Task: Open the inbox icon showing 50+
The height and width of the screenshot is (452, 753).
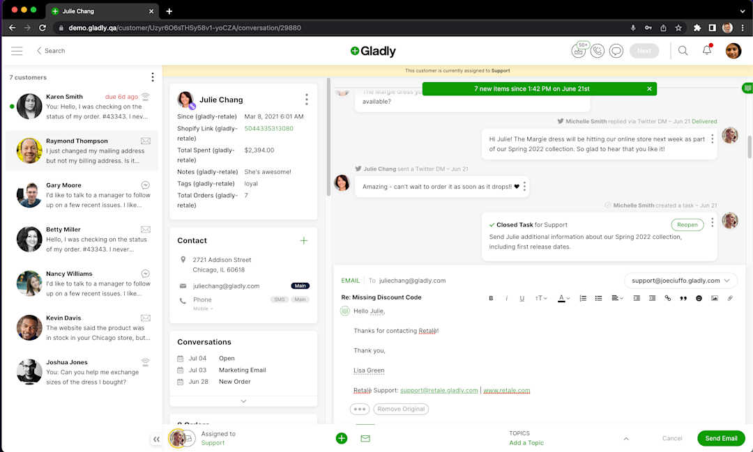Action: pos(579,50)
